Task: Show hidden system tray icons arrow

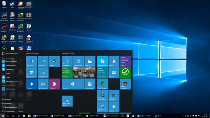Action: (183, 116)
